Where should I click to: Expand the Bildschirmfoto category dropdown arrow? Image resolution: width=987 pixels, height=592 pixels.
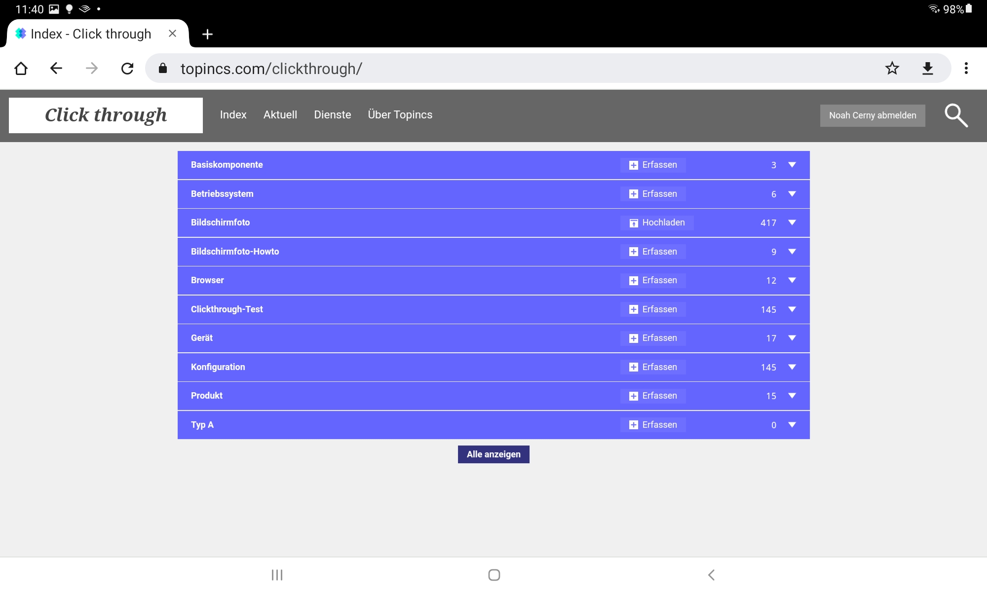[792, 222]
